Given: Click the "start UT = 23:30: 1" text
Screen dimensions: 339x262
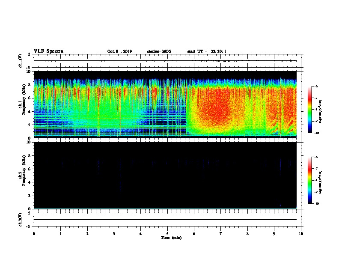Looking at the screenshot, I should click(x=207, y=51).
